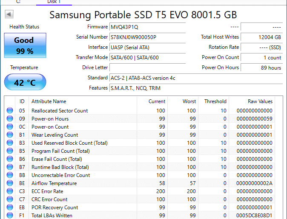Image resolution: width=287 pixels, height=219 pixels.
Task: Click the Features field S.M.A.R.T., NCQ, TRIM
Action: pyautogui.click(x=196, y=88)
